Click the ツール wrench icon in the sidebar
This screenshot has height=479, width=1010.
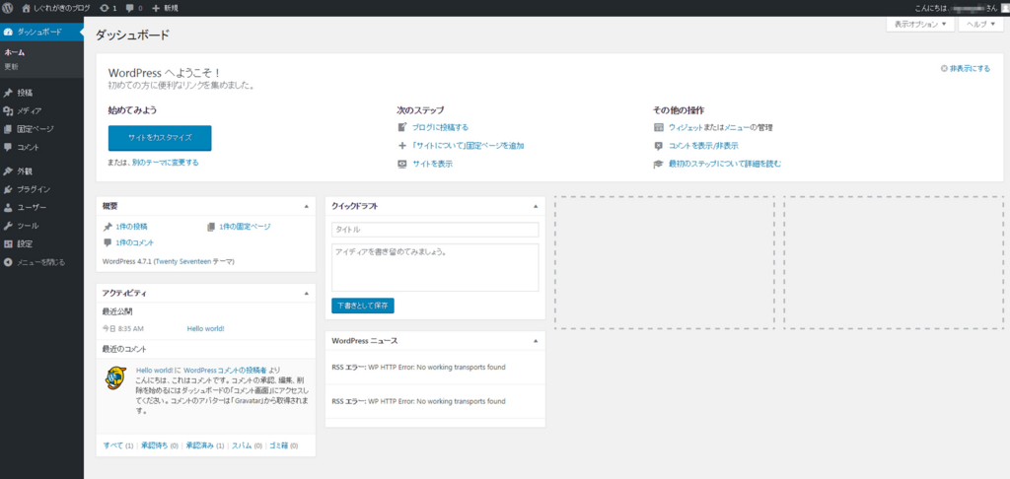point(8,226)
